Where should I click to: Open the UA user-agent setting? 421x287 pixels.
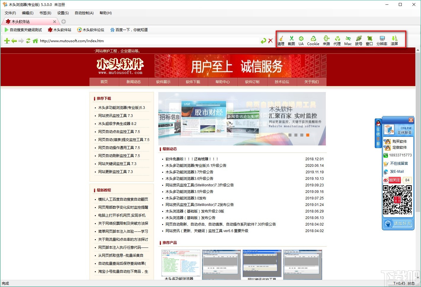click(x=301, y=40)
